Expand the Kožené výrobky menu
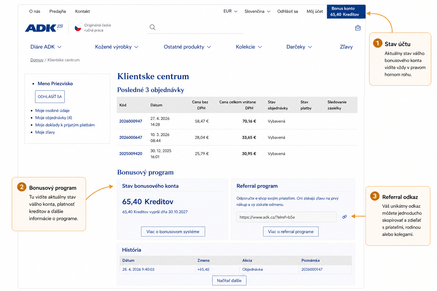 [117, 47]
